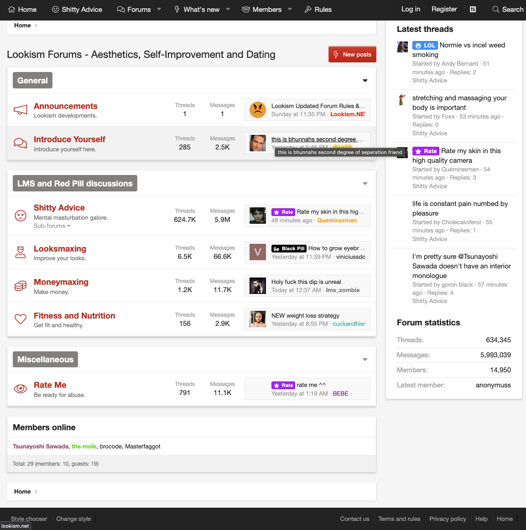Click the Search magnifier icon
This screenshot has height=530, width=526.
[x=495, y=10]
